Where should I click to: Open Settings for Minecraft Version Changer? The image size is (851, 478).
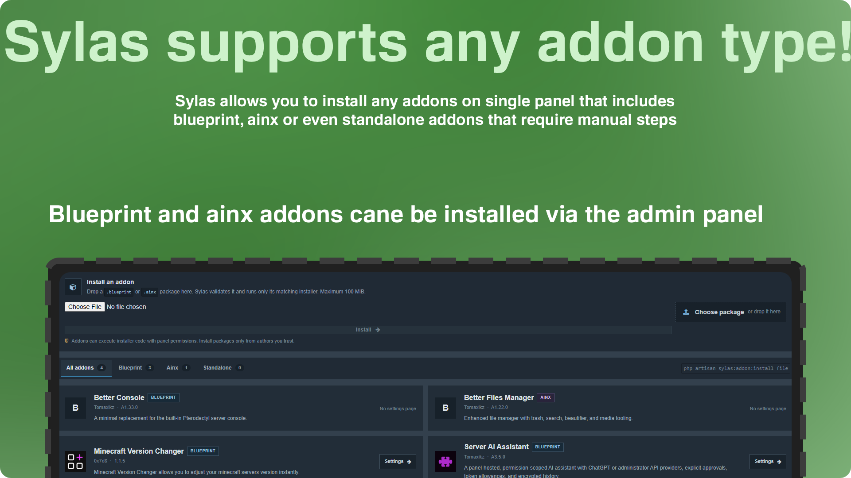click(x=398, y=461)
